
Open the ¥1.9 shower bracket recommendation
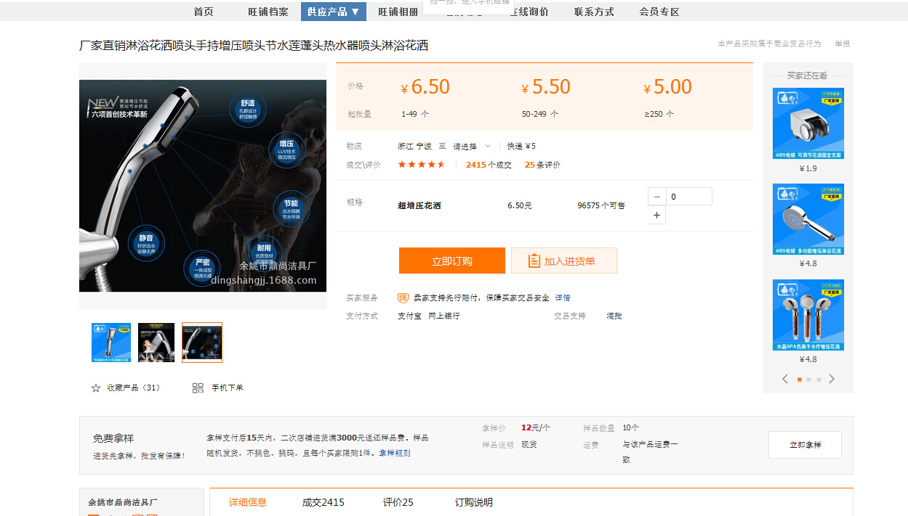(808, 123)
